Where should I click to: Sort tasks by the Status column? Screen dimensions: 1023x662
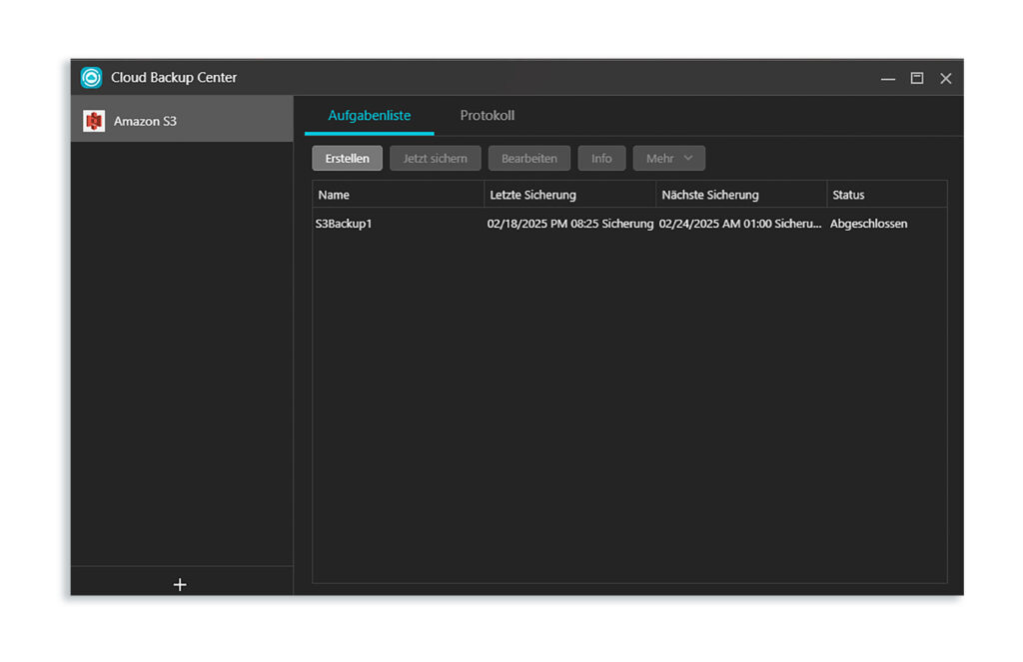pyautogui.click(x=847, y=194)
